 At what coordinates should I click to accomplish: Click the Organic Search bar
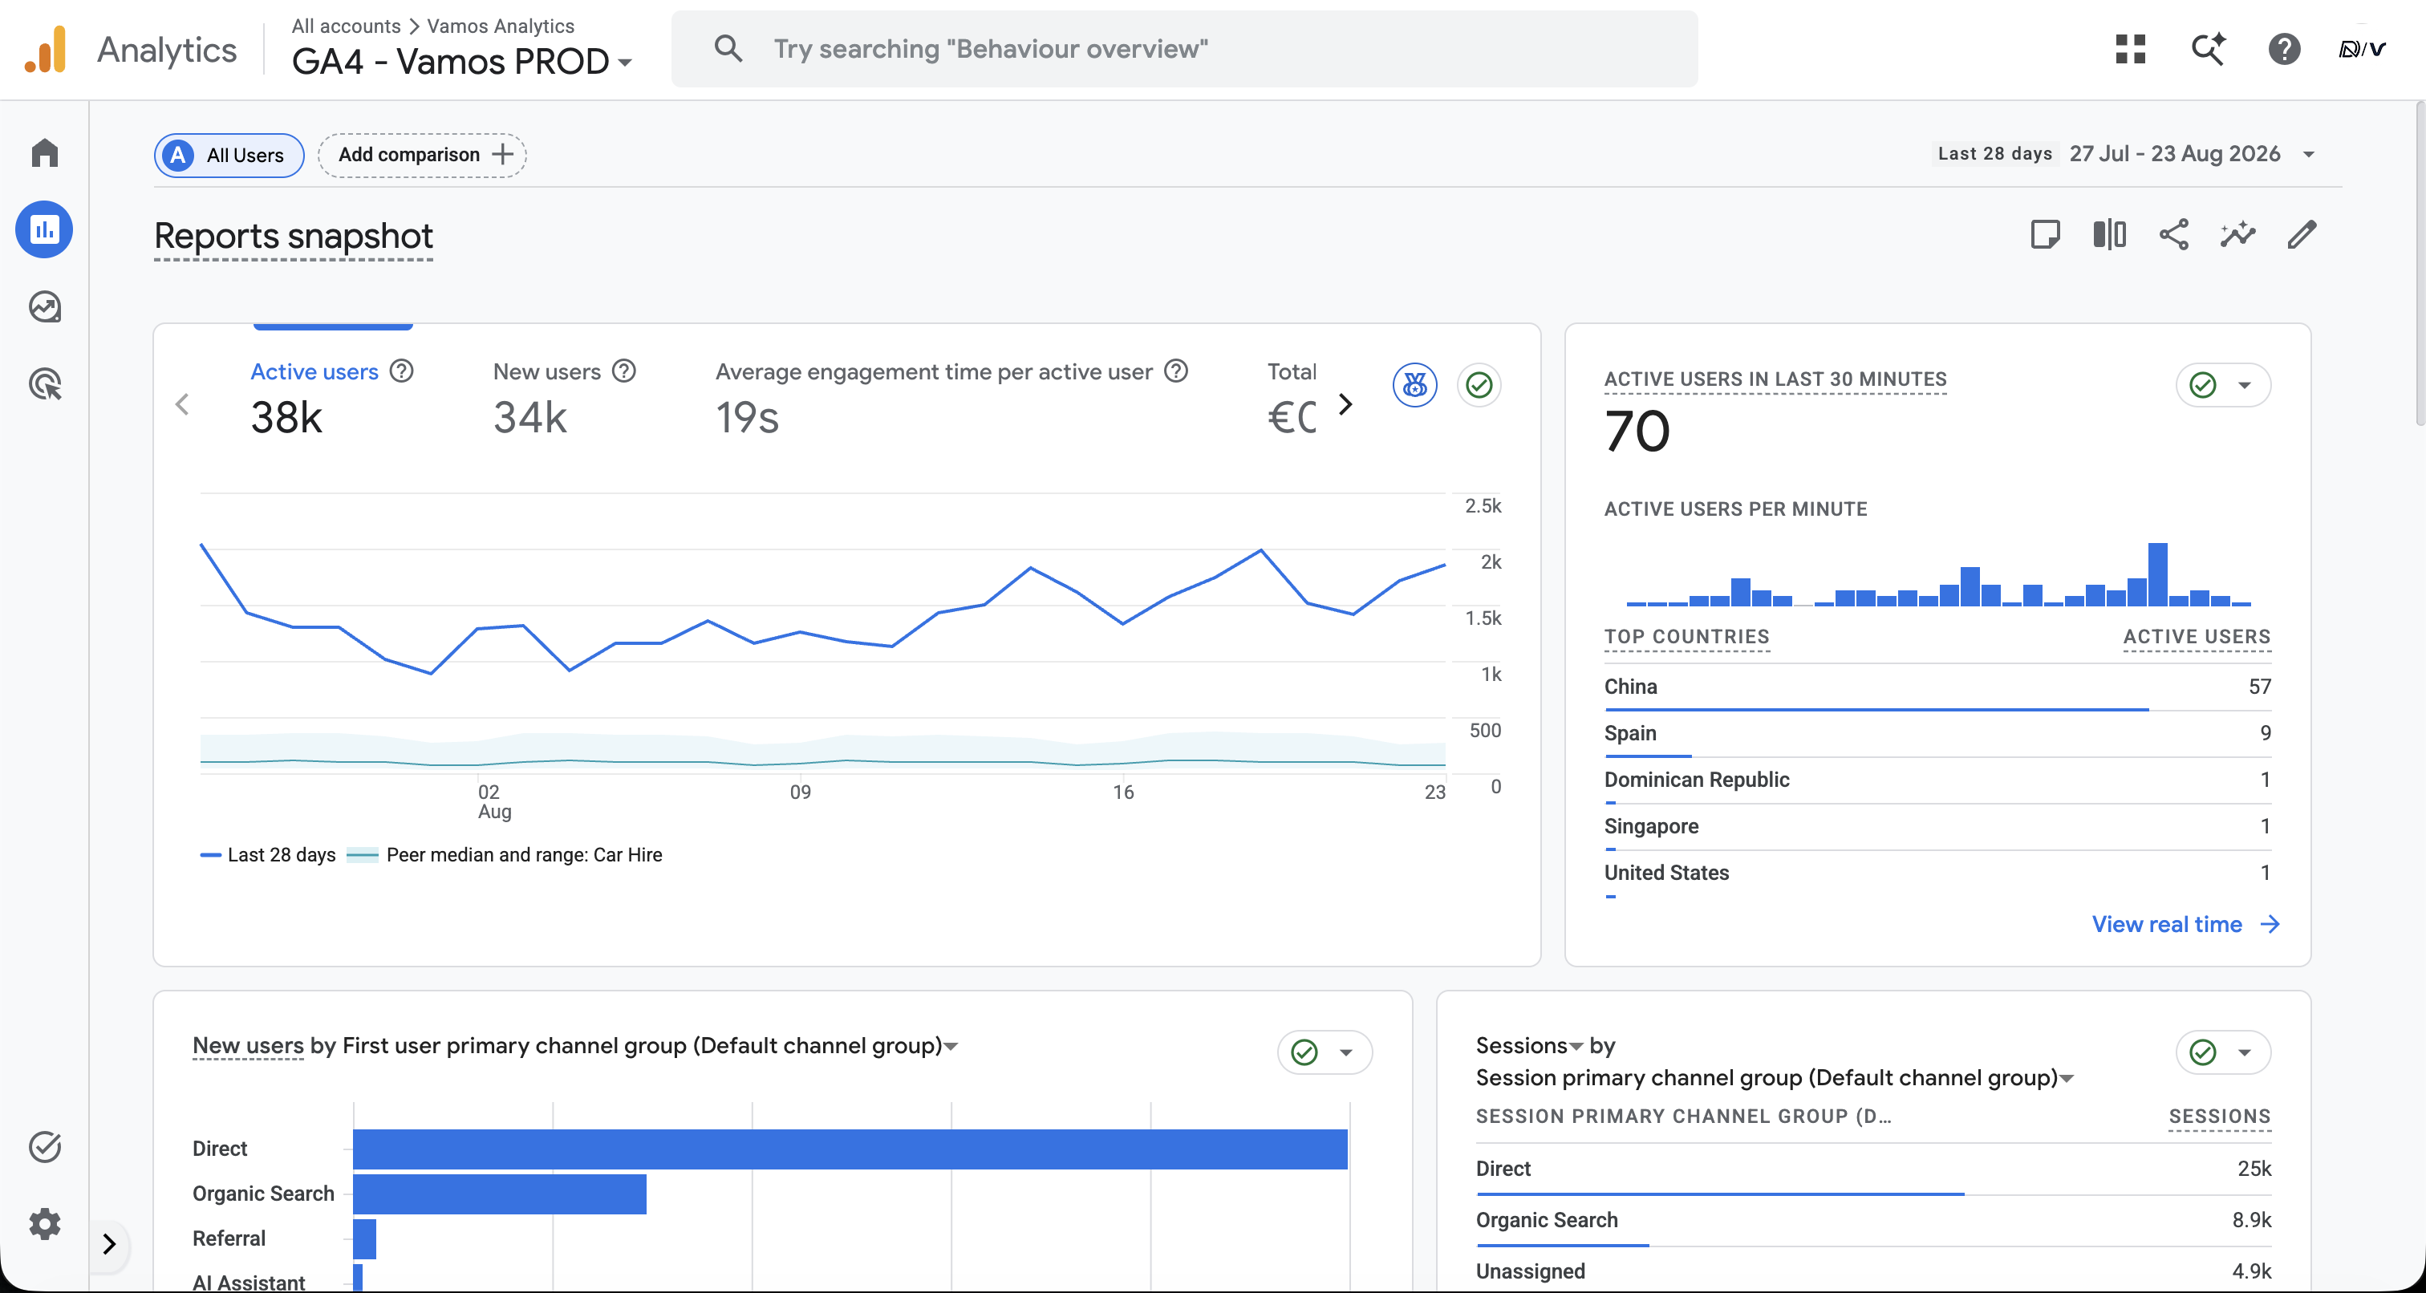click(x=499, y=1194)
